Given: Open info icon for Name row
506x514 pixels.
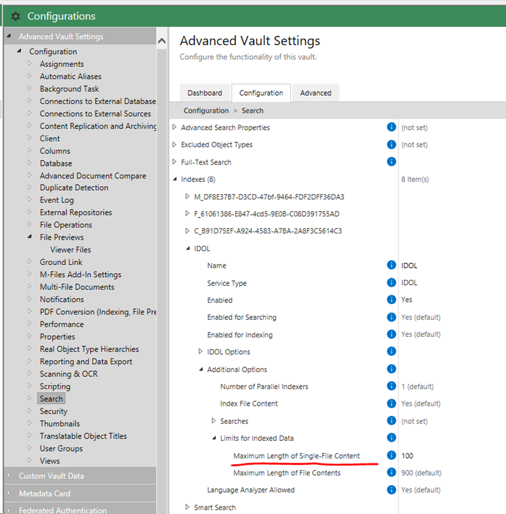Looking at the screenshot, I should click(391, 265).
